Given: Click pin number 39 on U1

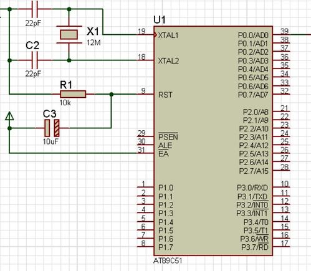Looking at the screenshot, I should [x=284, y=31].
